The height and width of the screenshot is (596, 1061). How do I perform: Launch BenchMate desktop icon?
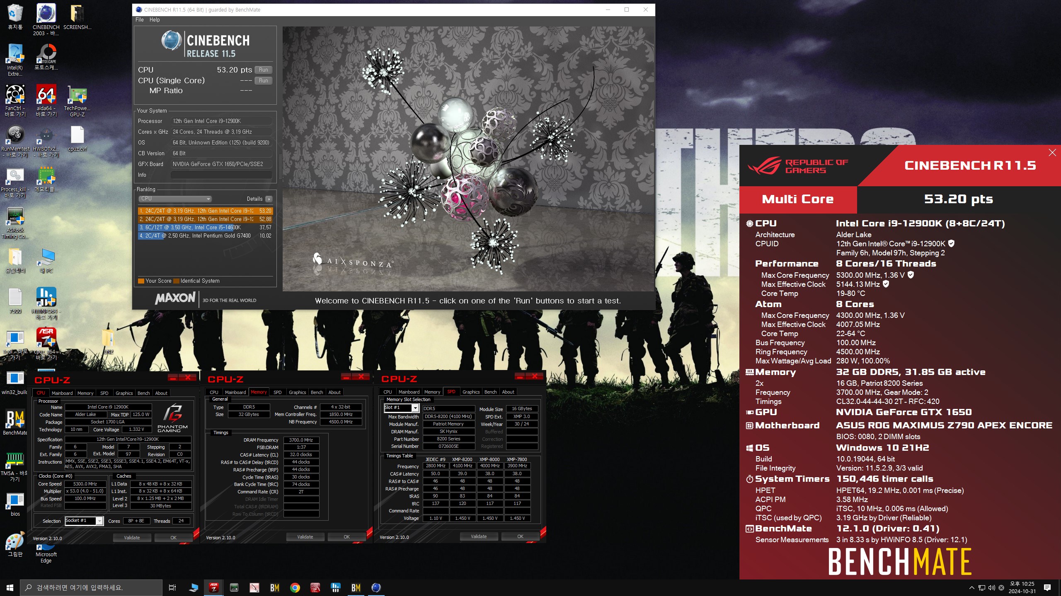pyautogui.click(x=15, y=422)
